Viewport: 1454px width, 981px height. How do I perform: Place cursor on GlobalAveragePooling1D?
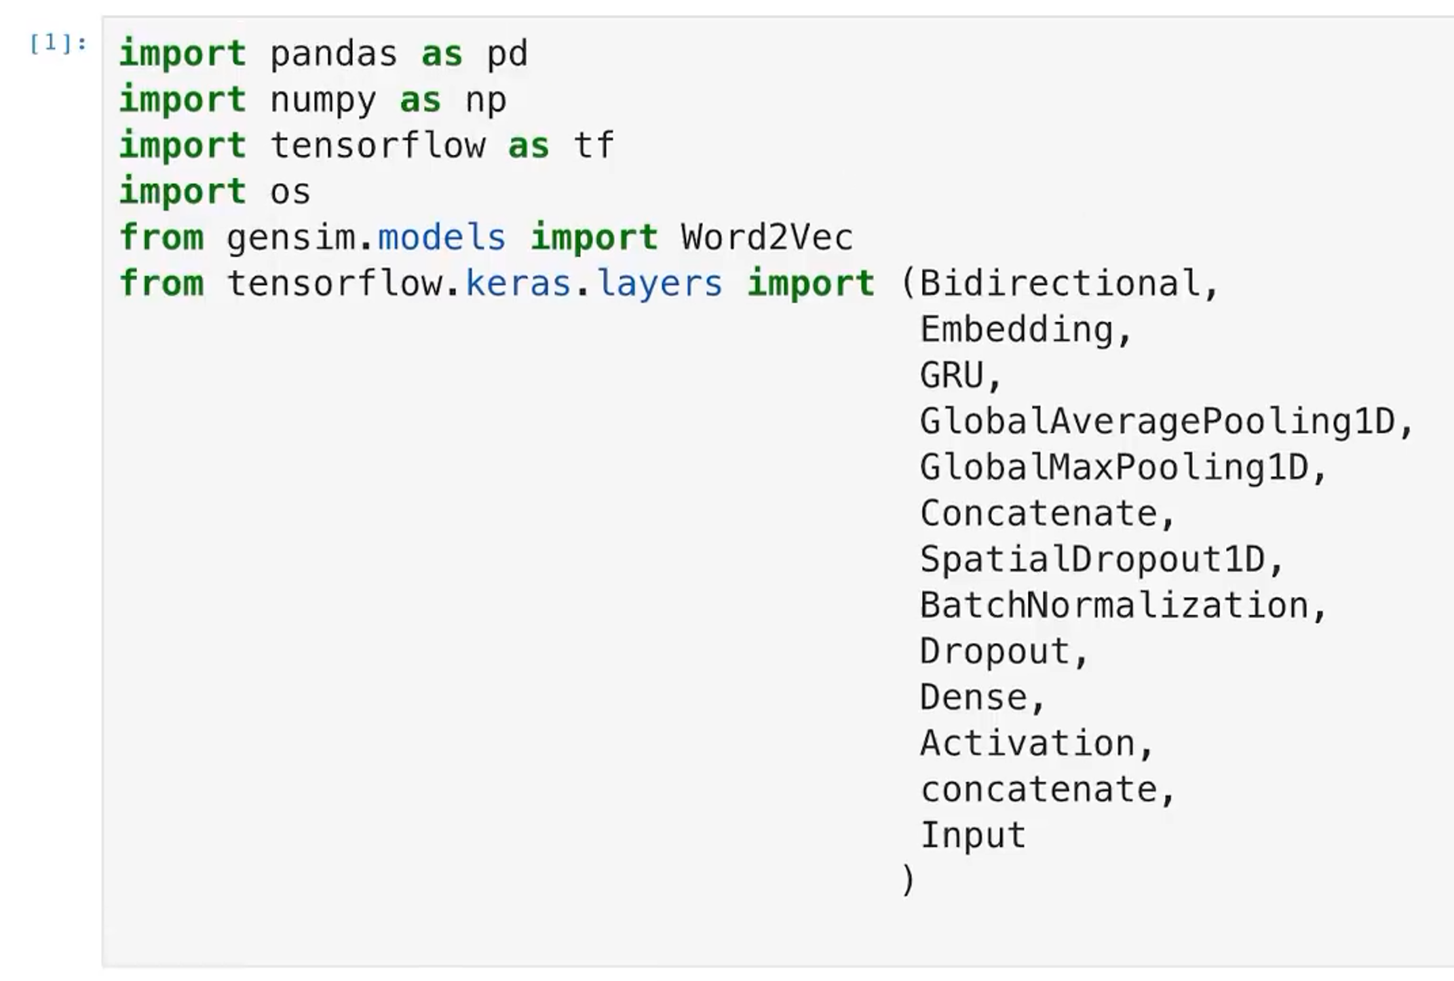pos(1157,421)
